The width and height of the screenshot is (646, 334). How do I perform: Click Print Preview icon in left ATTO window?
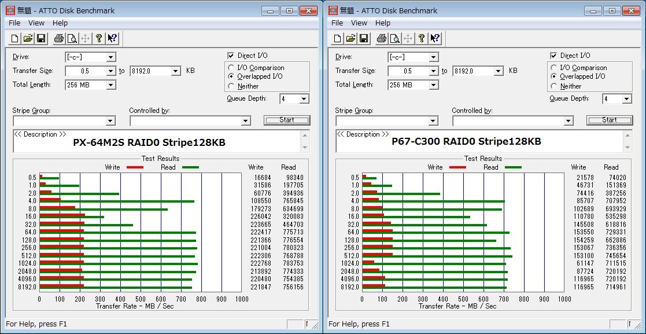click(x=72, y=39)
